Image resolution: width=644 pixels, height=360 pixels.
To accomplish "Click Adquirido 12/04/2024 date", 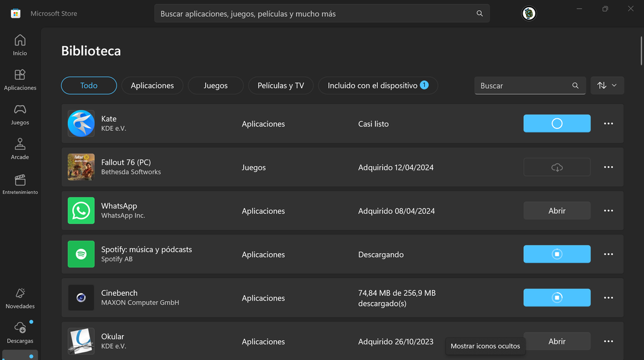I will tap(396, 167).
